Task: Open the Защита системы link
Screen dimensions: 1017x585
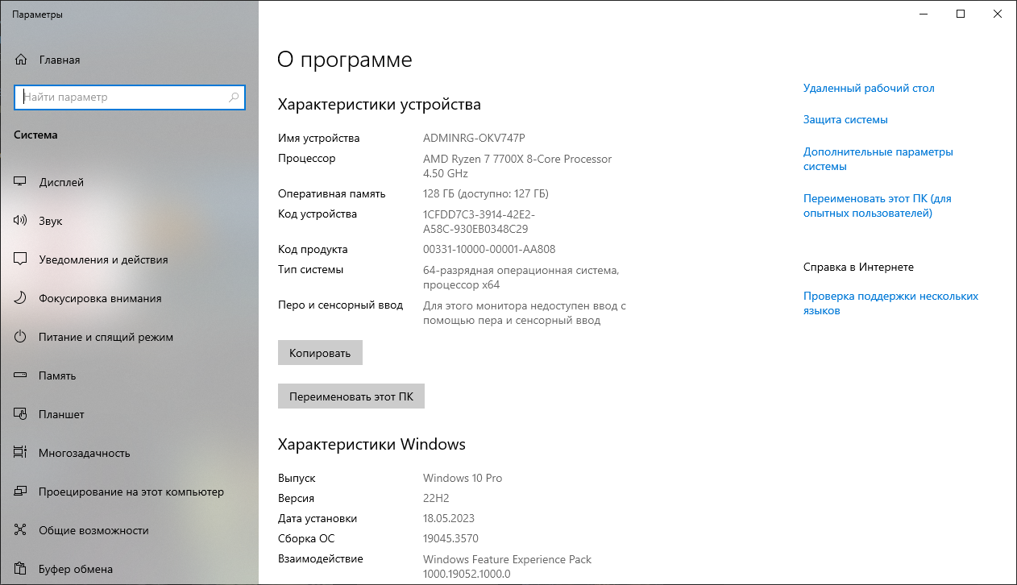Action: tap(845, 119)
